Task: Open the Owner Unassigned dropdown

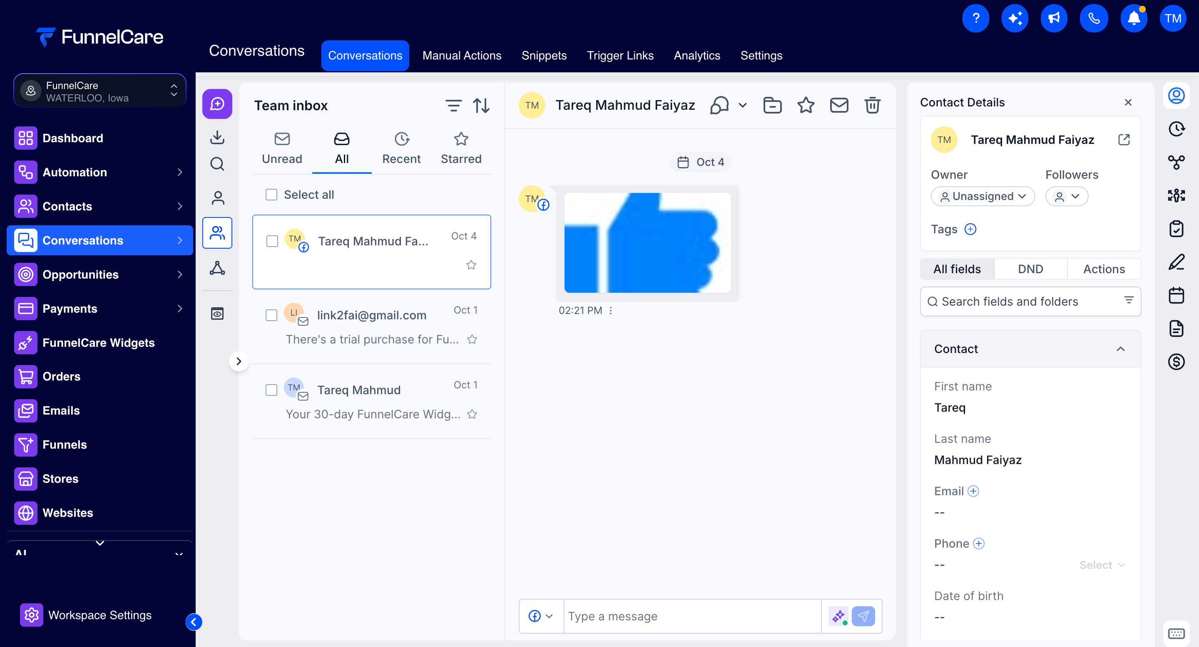Action: click(983, 196)
